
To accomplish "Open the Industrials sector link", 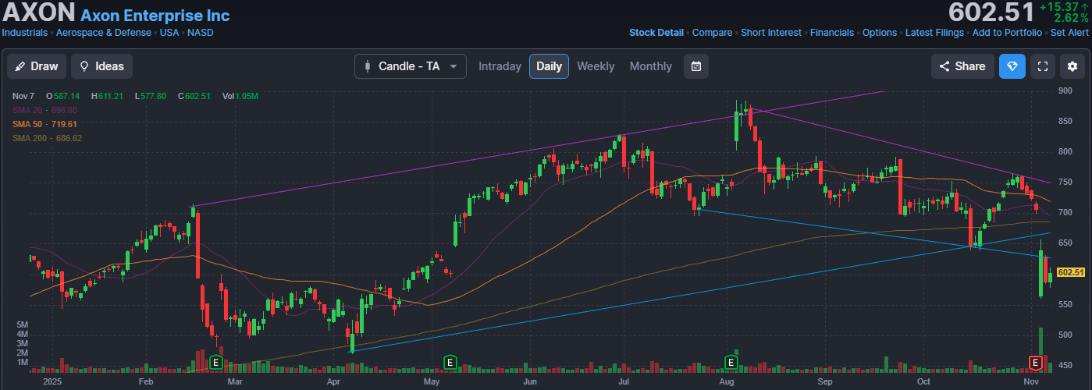I will [25, 33].
